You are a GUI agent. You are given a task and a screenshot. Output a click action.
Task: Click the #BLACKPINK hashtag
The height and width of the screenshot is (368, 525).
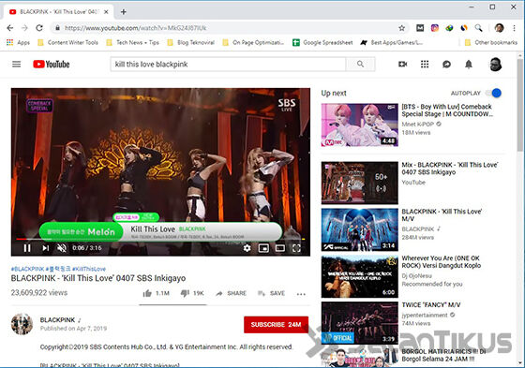pos(27,269)
